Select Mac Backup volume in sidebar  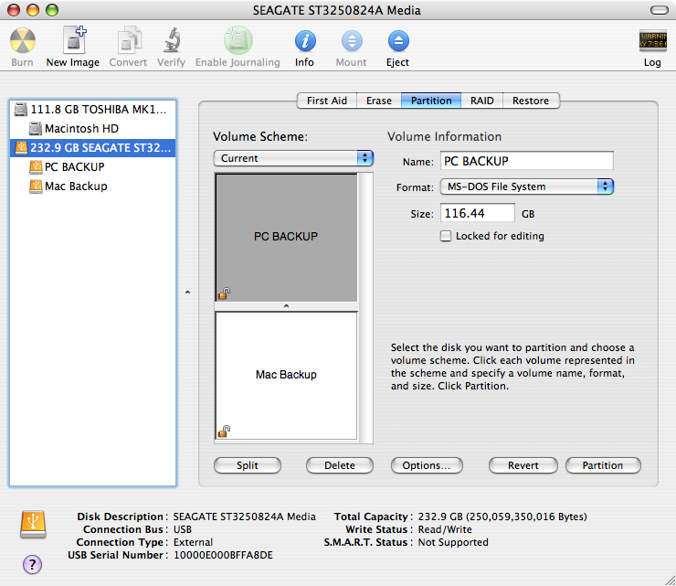(92, 186)
